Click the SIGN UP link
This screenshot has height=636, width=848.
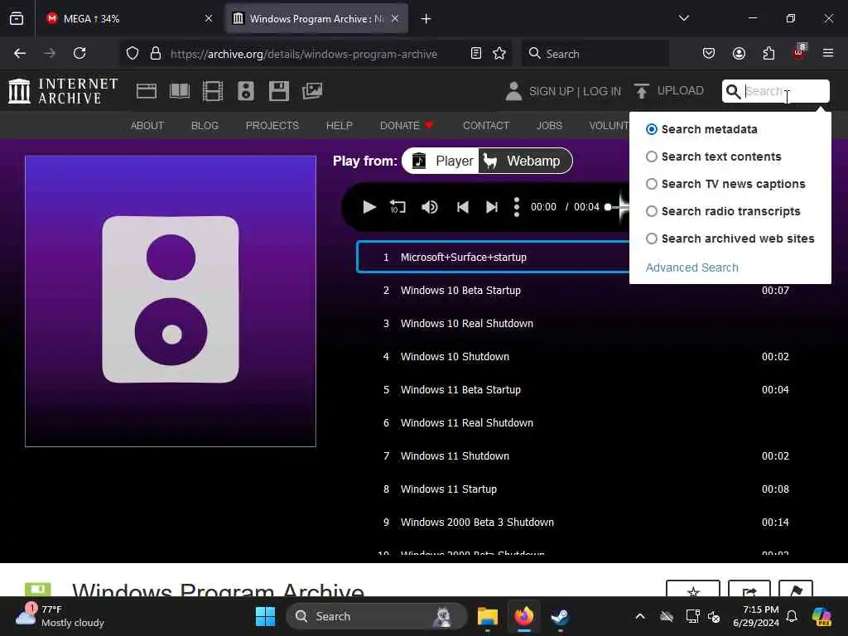coord(551,91)
